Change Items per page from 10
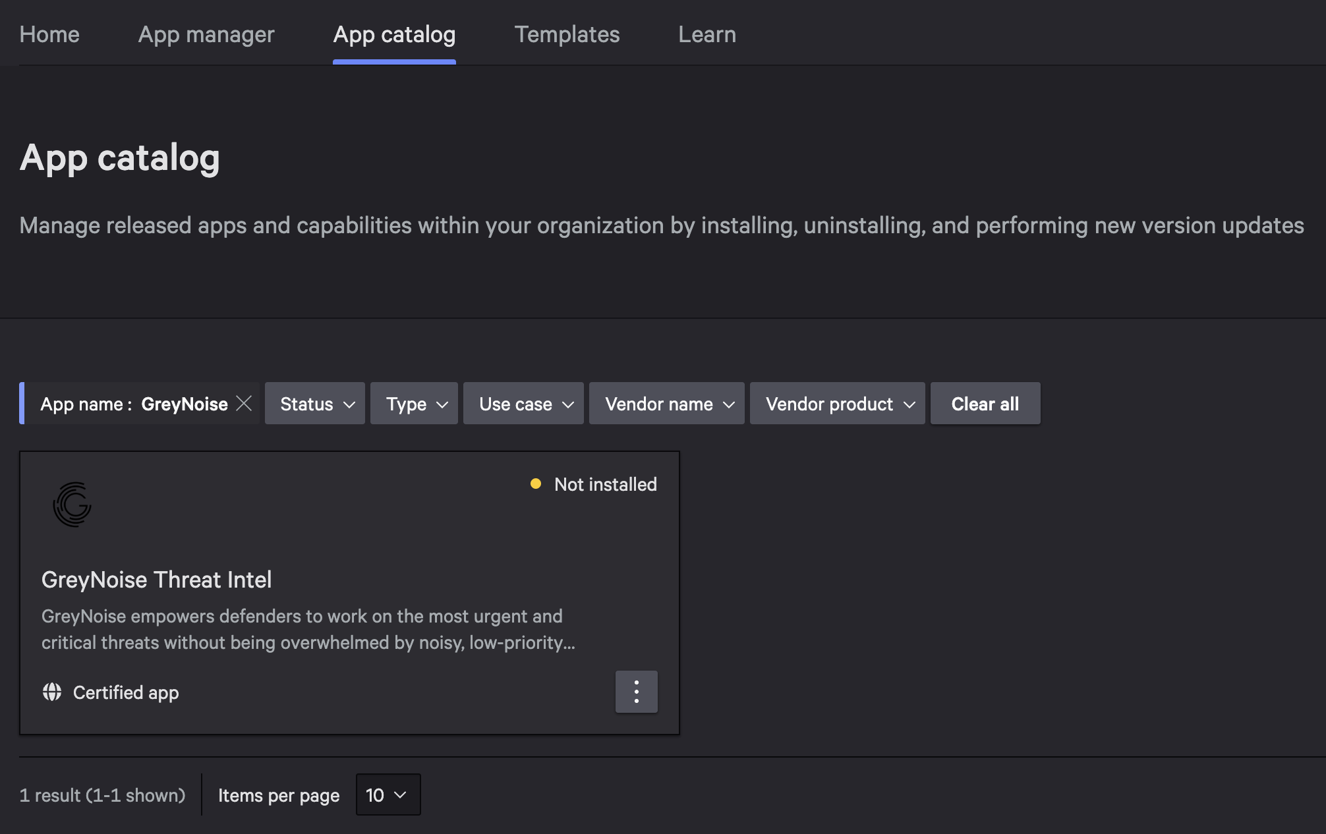 [388, 794]
